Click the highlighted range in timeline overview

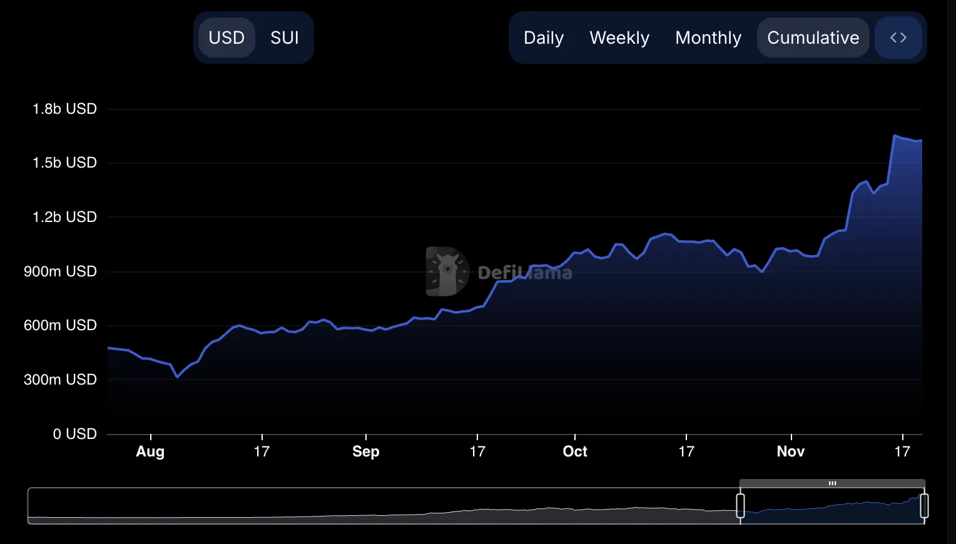[832, 505]
